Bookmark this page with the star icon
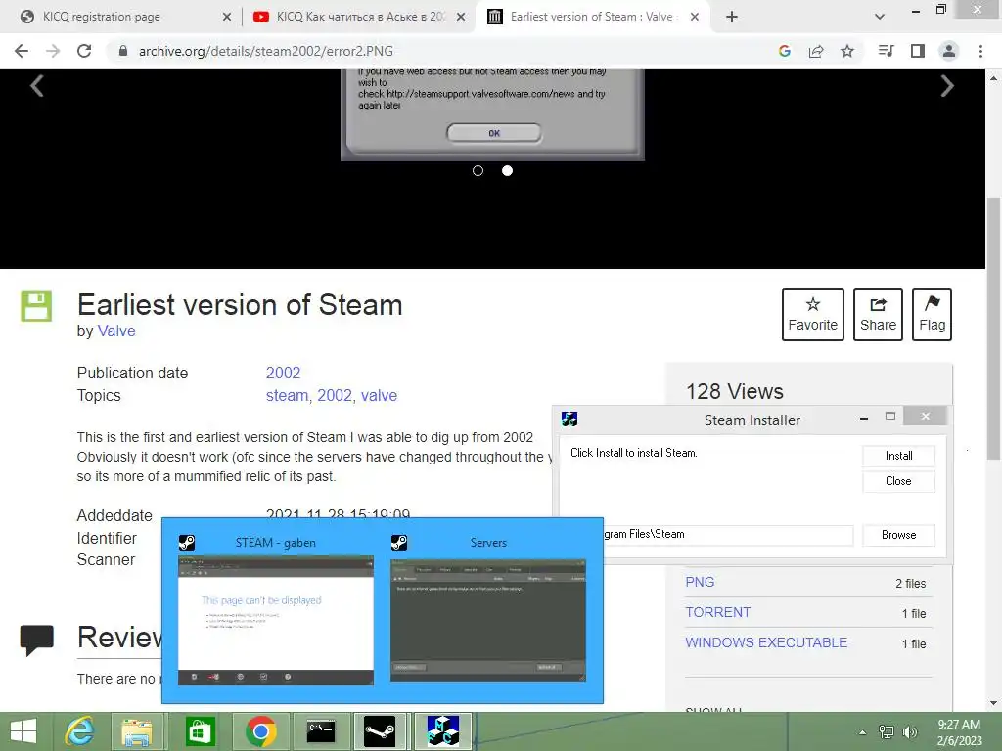 click(x=847, y=51)
